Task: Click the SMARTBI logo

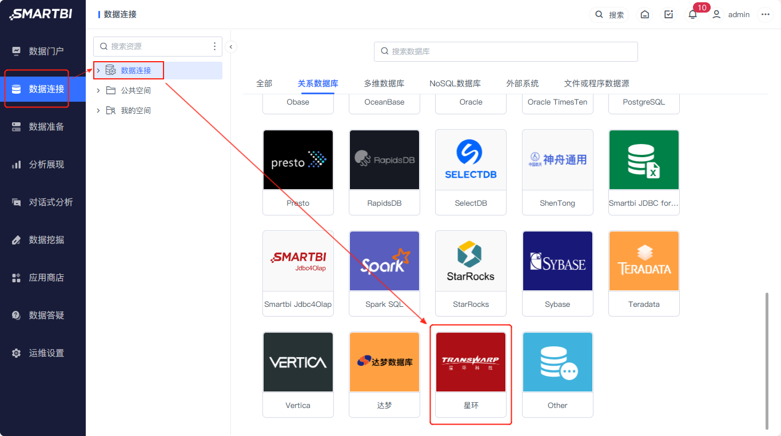Action: [x=41, y=14]
